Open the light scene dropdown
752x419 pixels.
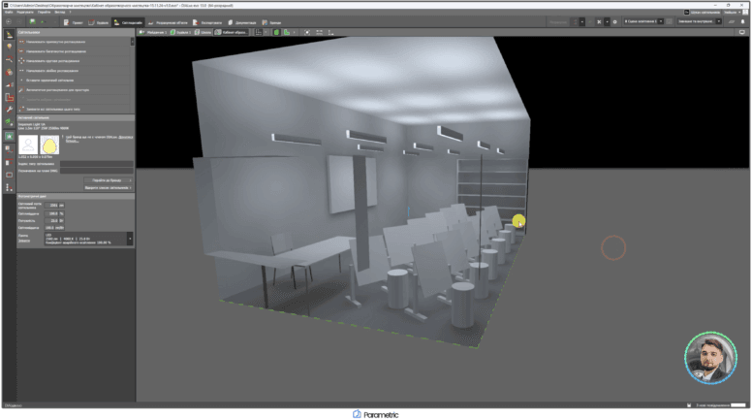(x=643, y=21)
